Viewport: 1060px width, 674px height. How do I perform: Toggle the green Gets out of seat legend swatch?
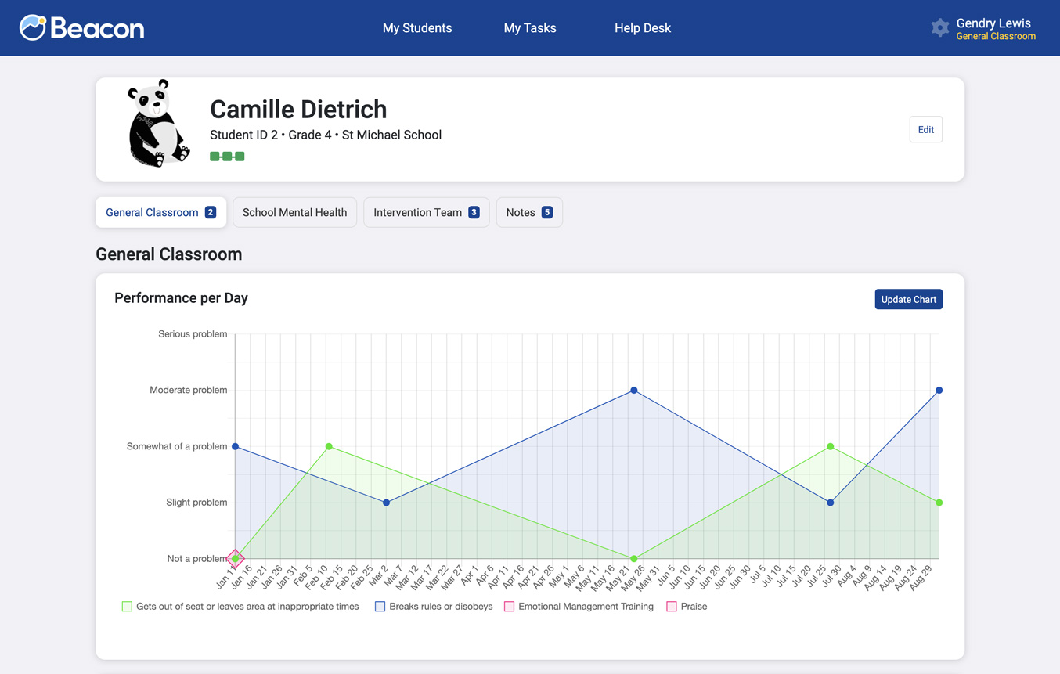(x=127, y=607)
